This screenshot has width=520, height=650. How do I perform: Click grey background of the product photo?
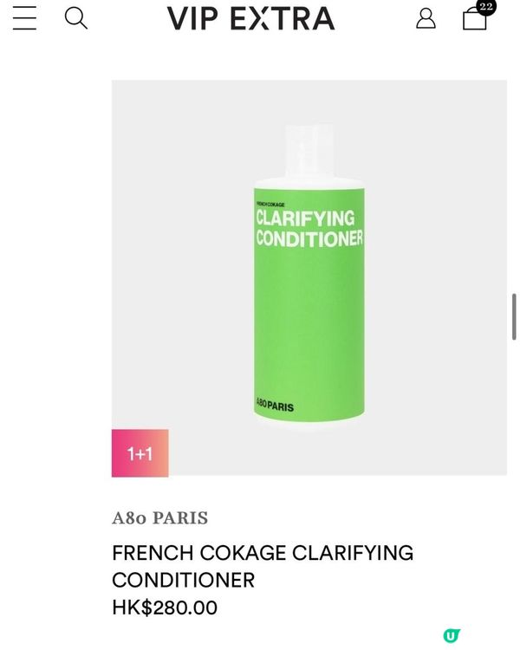[173, 260]
